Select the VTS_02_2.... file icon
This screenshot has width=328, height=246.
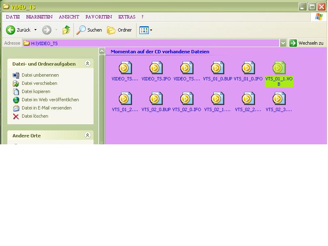(x=248, y=98)
